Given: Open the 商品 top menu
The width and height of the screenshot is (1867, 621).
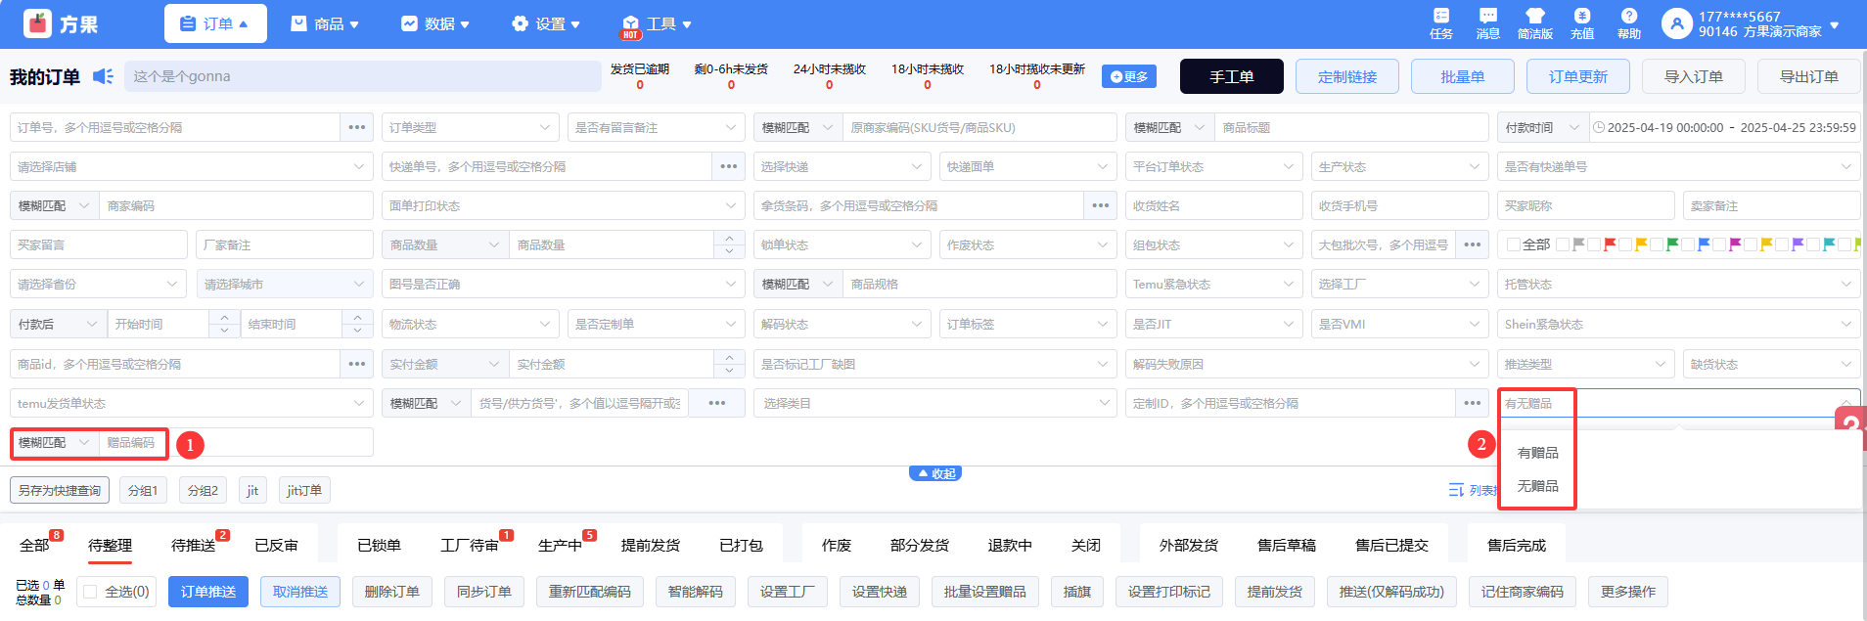Looking at the screenshot, I should click(x=325, y=23).
